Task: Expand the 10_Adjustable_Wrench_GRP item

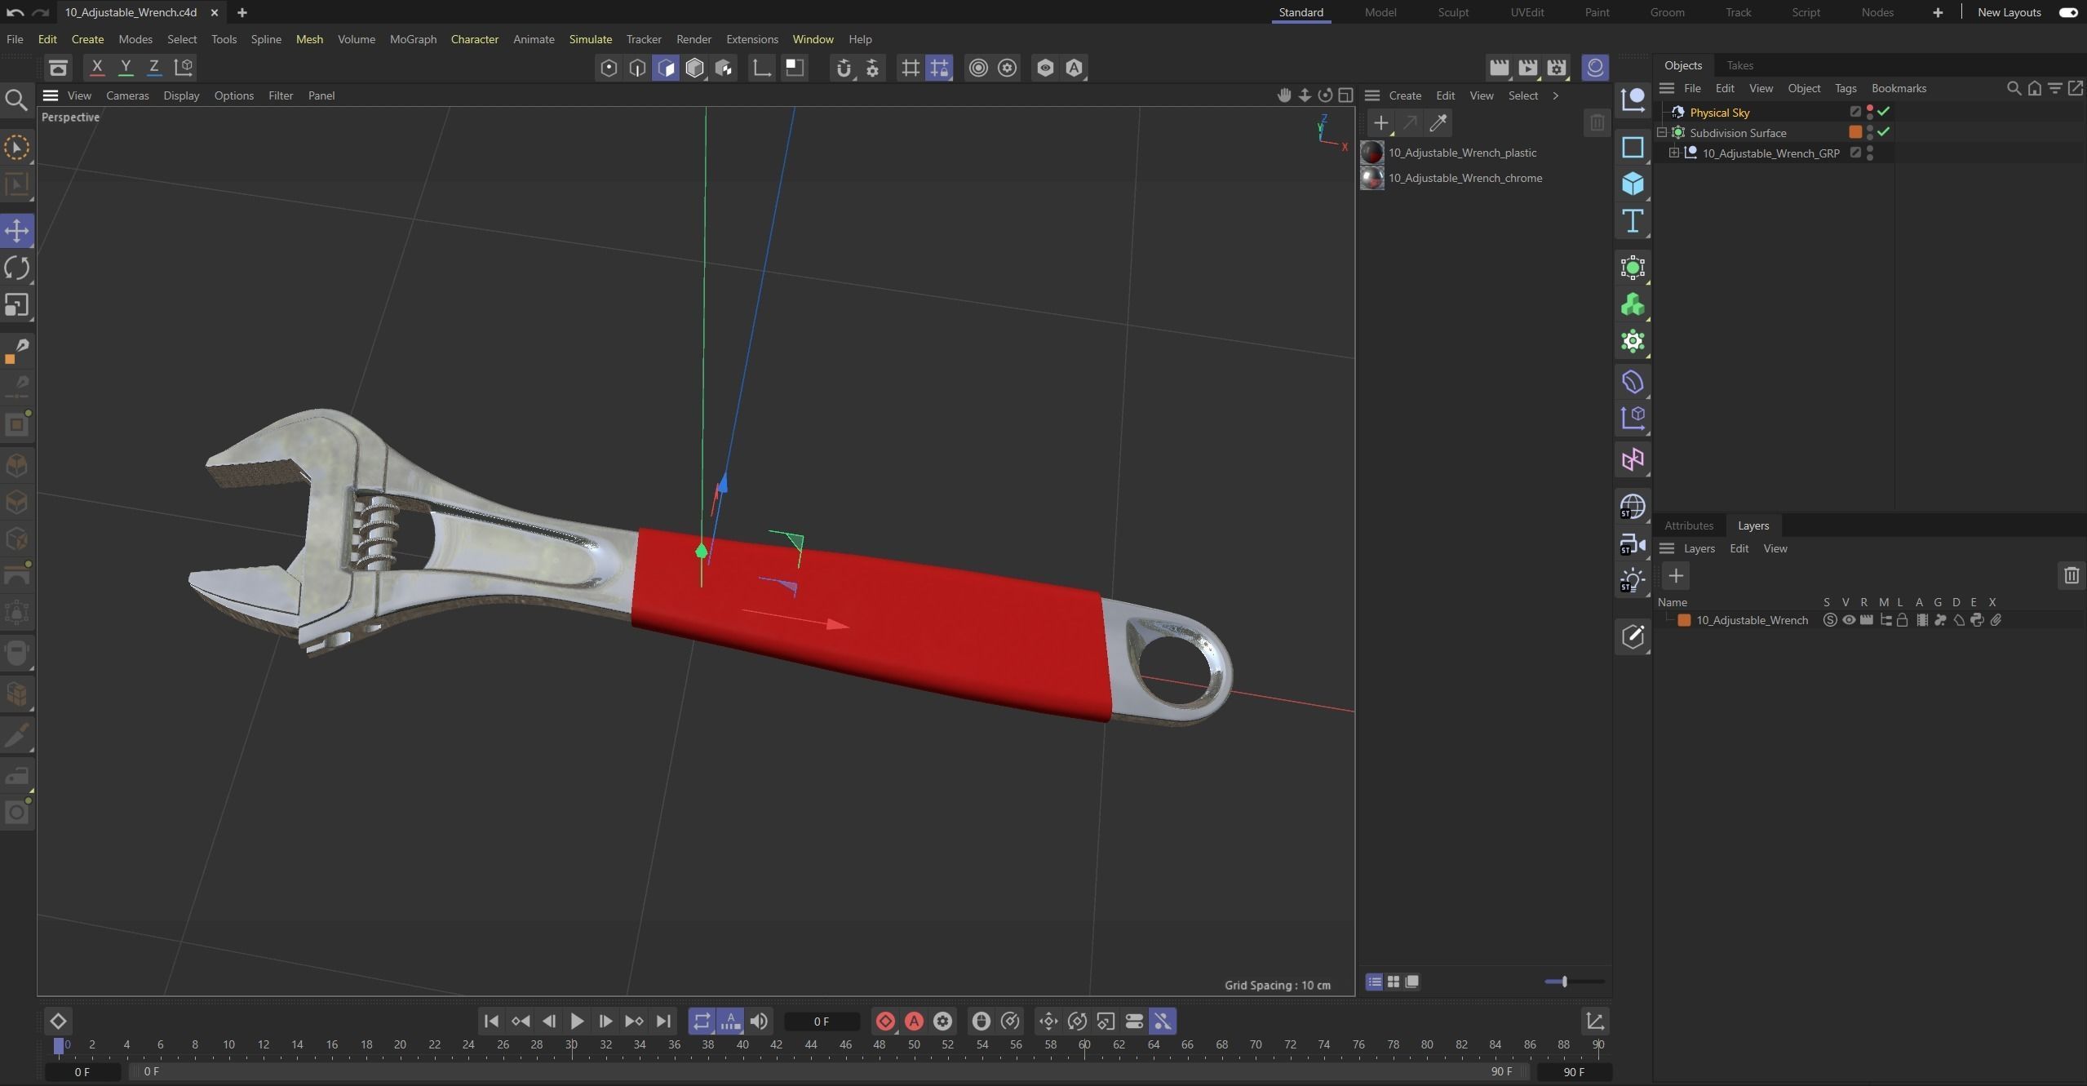Action: (1674, 153)
